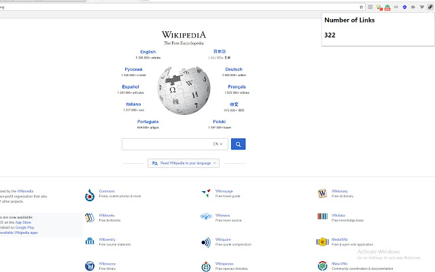Open the Italiano Wikipedia link
Viewport: 435px width, 272px height.
pyautogui.click(x=133, y=104)
